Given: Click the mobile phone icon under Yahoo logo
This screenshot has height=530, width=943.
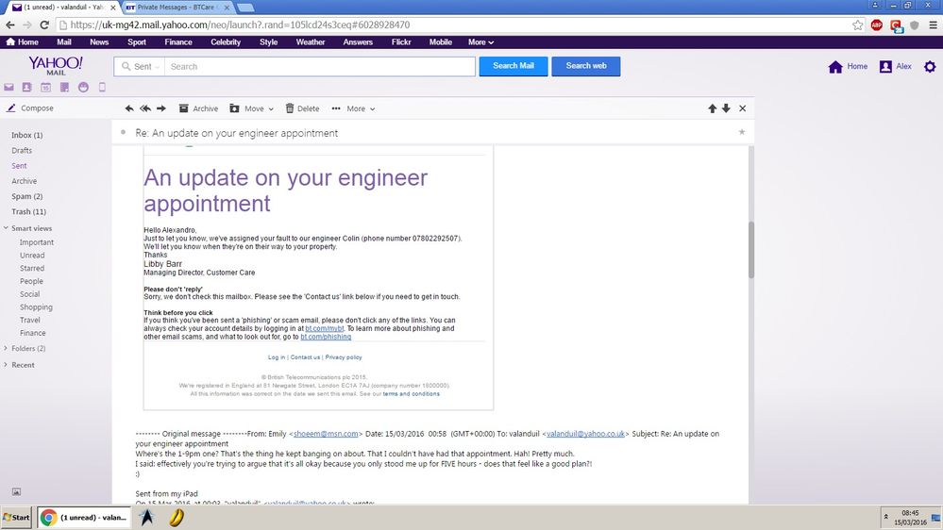Looking at the screenshot, I should coord(102,87).
